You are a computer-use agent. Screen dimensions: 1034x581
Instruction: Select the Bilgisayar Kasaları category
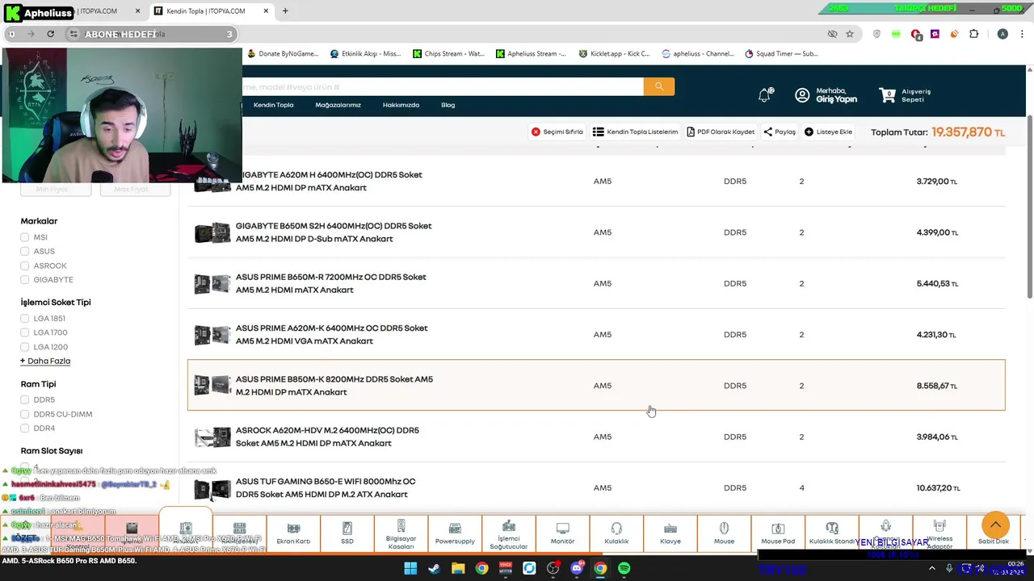pos(401,533)
